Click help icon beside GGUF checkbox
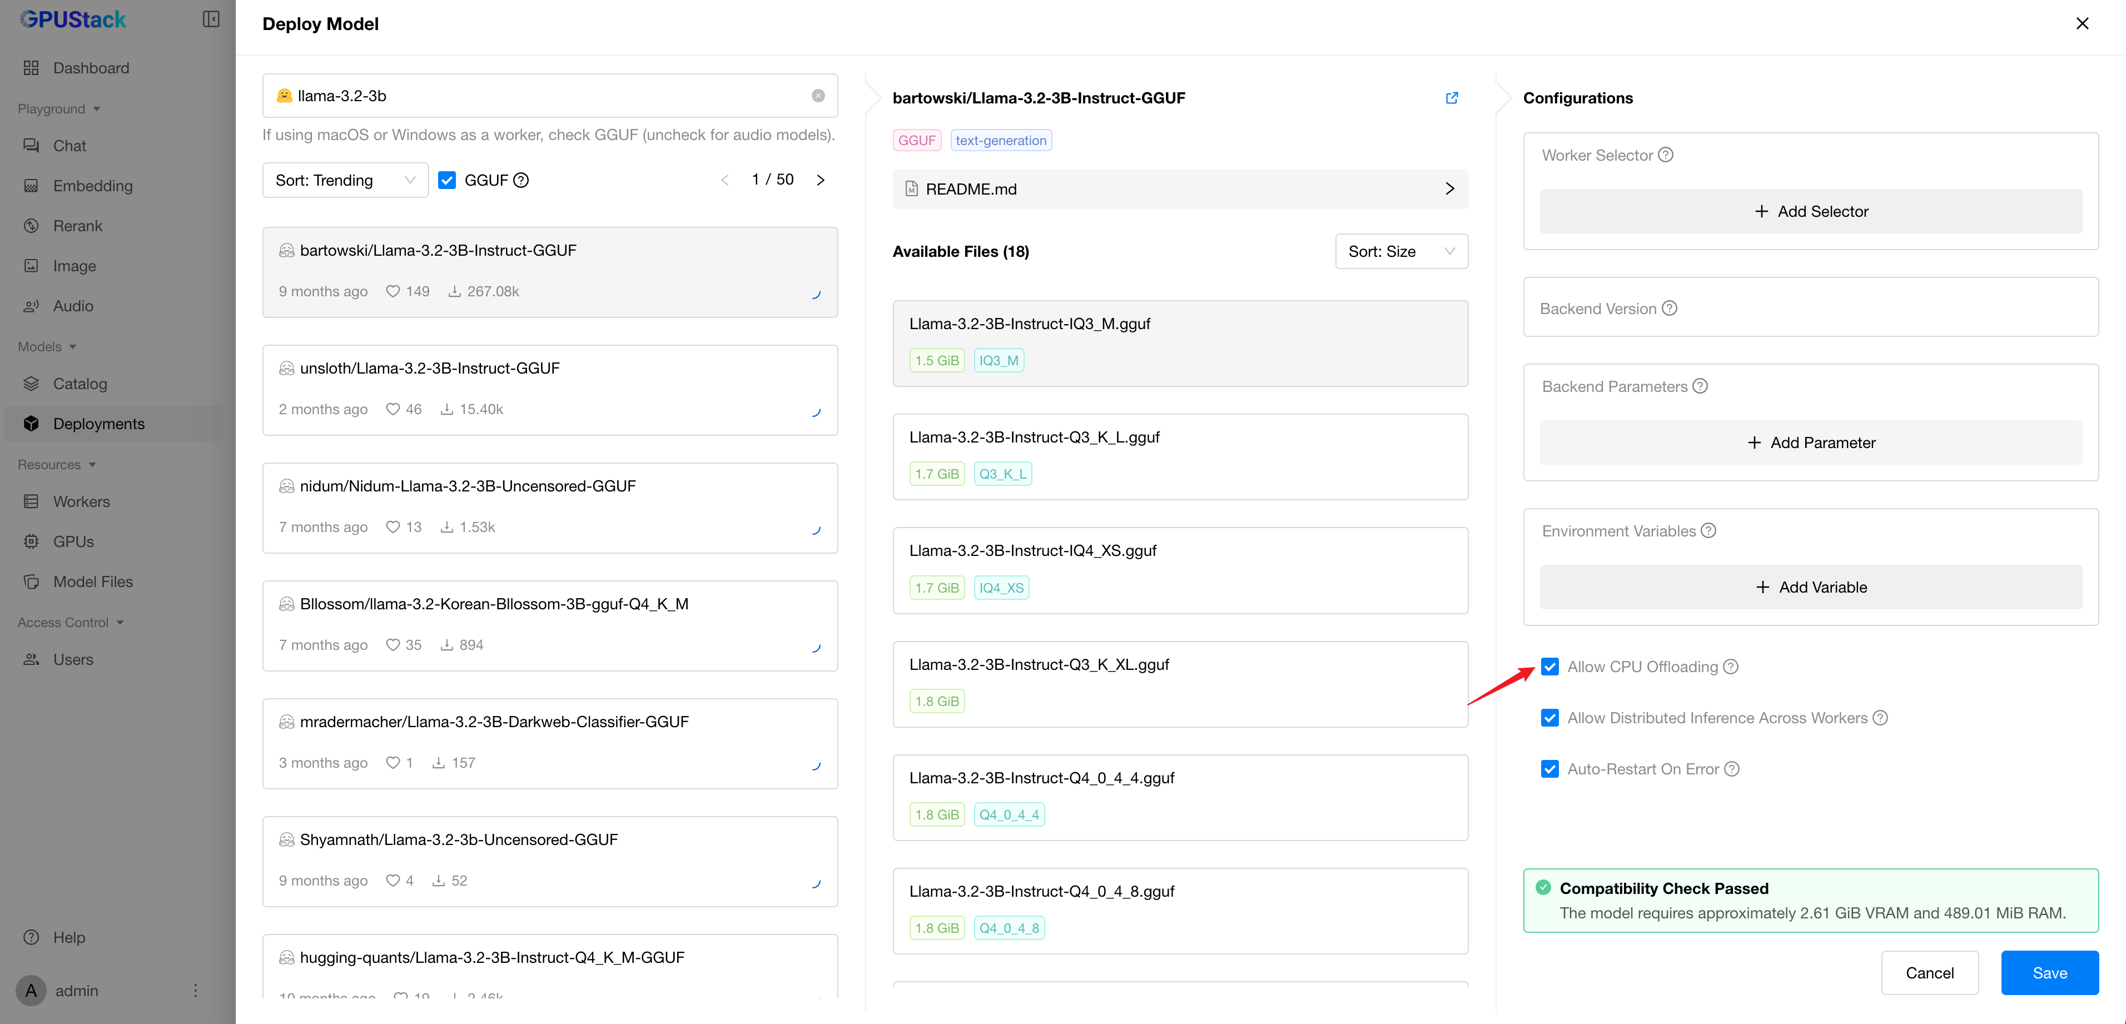Screen dimensions: 2126x1024 pyautogui.click(x=521, y=180)
